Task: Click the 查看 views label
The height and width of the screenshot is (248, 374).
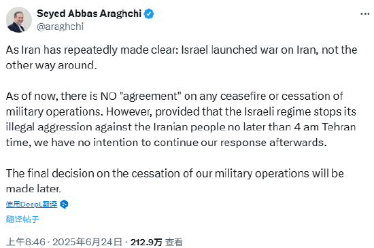Action: [x=174, y=243]
